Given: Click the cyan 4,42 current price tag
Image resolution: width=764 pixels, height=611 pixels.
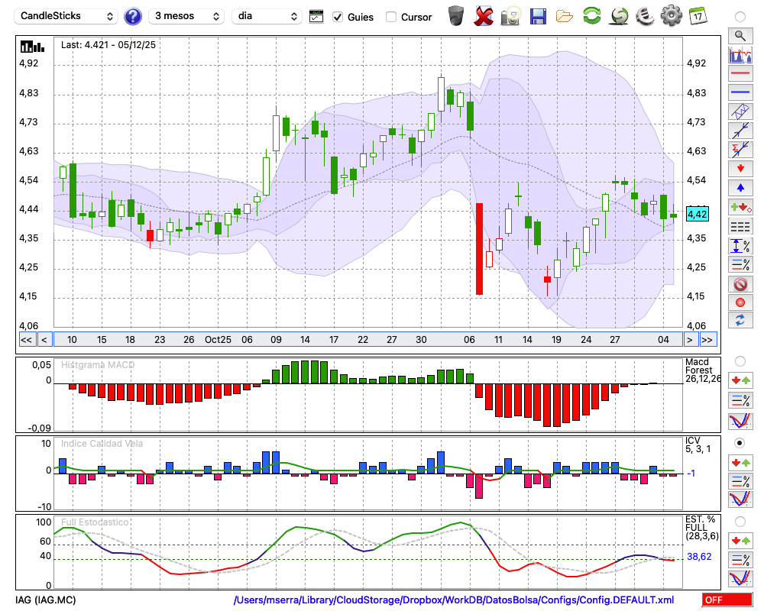Looking at the screenshot, I should (697, 215).
